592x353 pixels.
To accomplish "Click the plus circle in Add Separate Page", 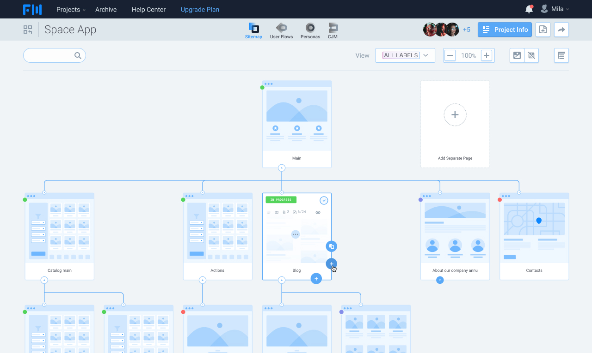I will click(455, 115).
